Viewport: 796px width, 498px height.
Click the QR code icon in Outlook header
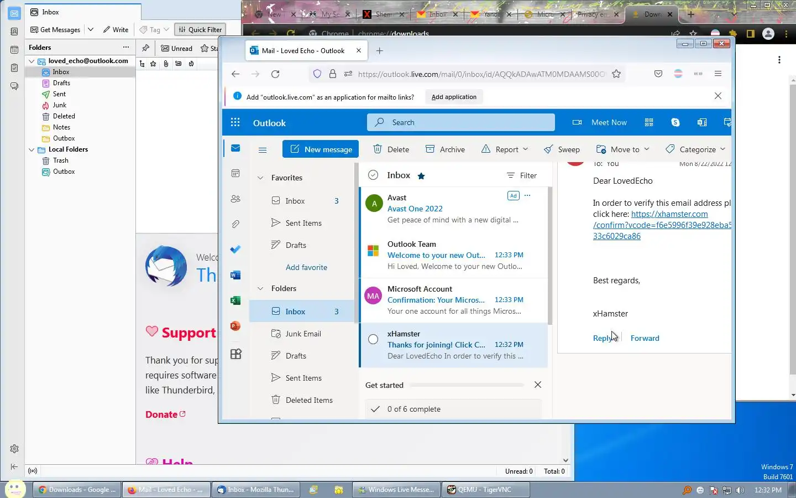[x=649, y=122]
